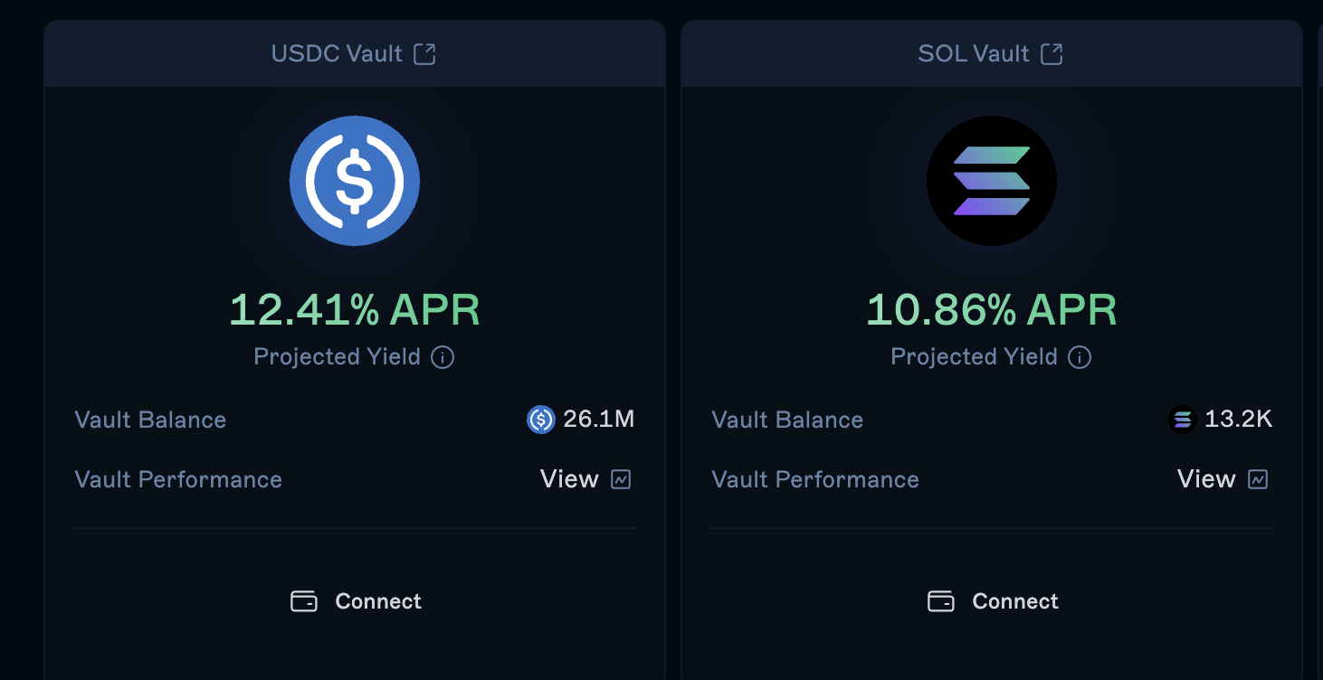Screen dimensions: 1323x680
Task: Click the wallet icon on SOL Connect button
Action: click(x=941, y=600)
